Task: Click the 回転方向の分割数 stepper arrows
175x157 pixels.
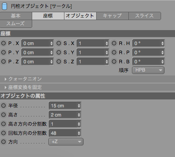Action: click(x=79, y=133)
